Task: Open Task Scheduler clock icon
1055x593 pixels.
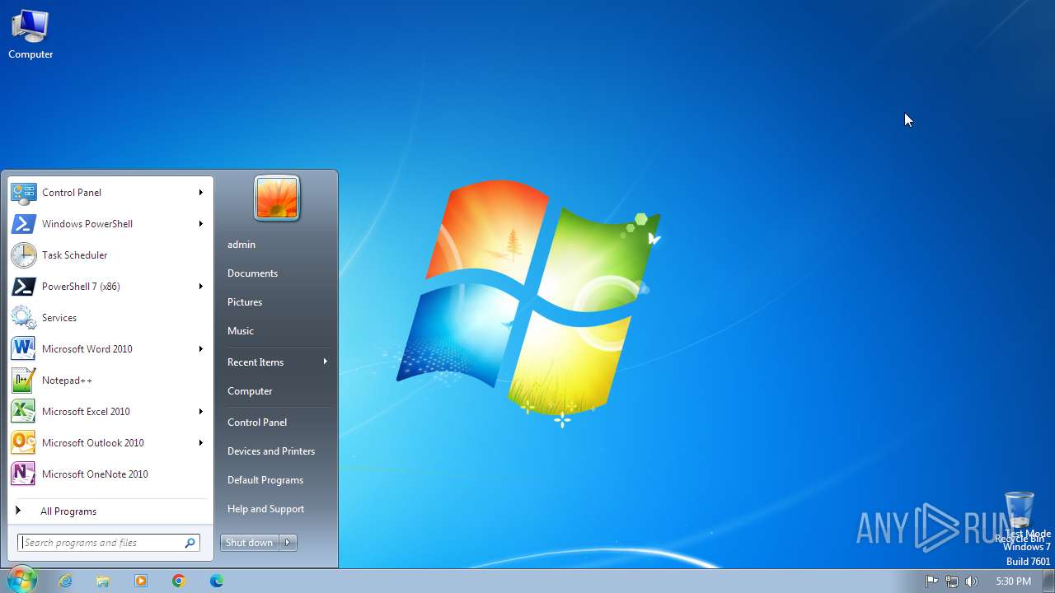Action: [23, 255]
